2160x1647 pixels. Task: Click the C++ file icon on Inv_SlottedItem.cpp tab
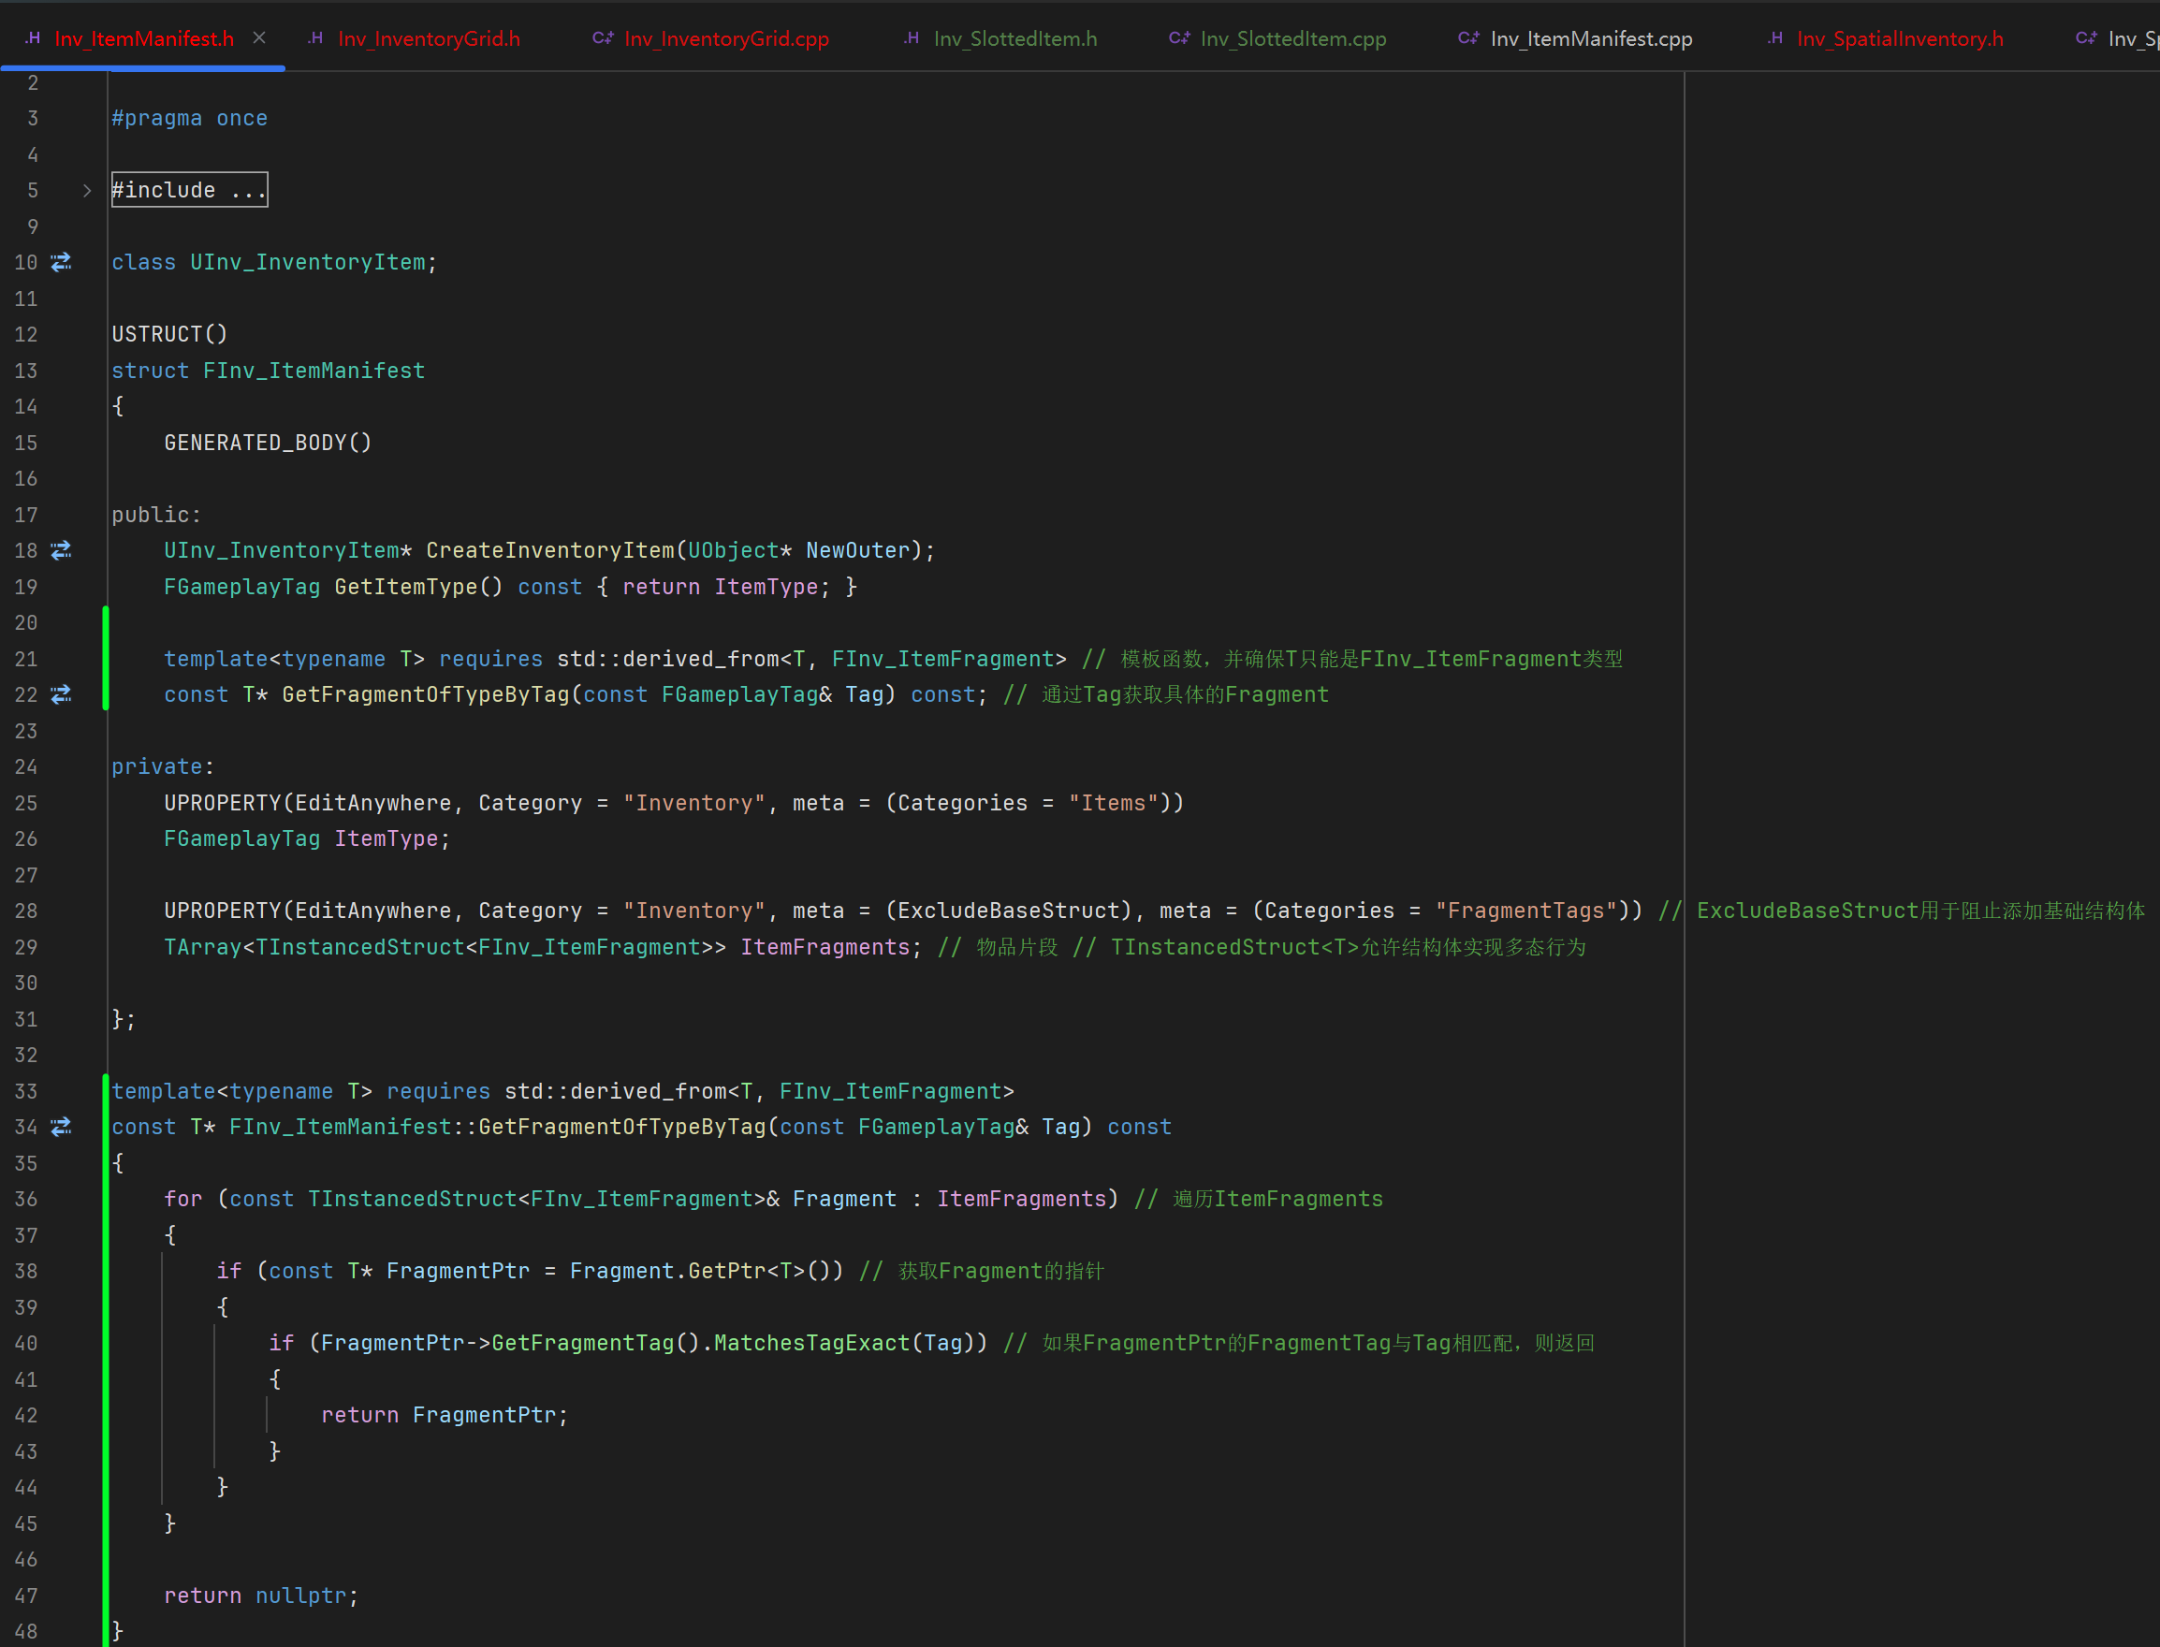1178,38
